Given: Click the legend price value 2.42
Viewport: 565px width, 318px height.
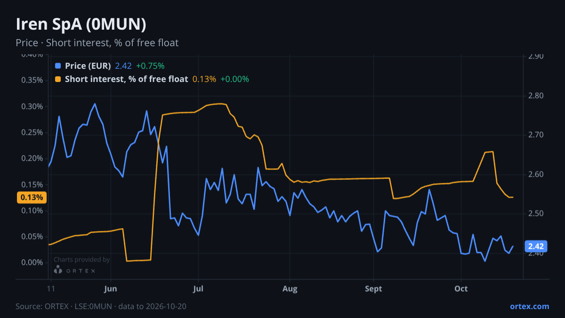Looking at the screenshot, I should point(122,66).
